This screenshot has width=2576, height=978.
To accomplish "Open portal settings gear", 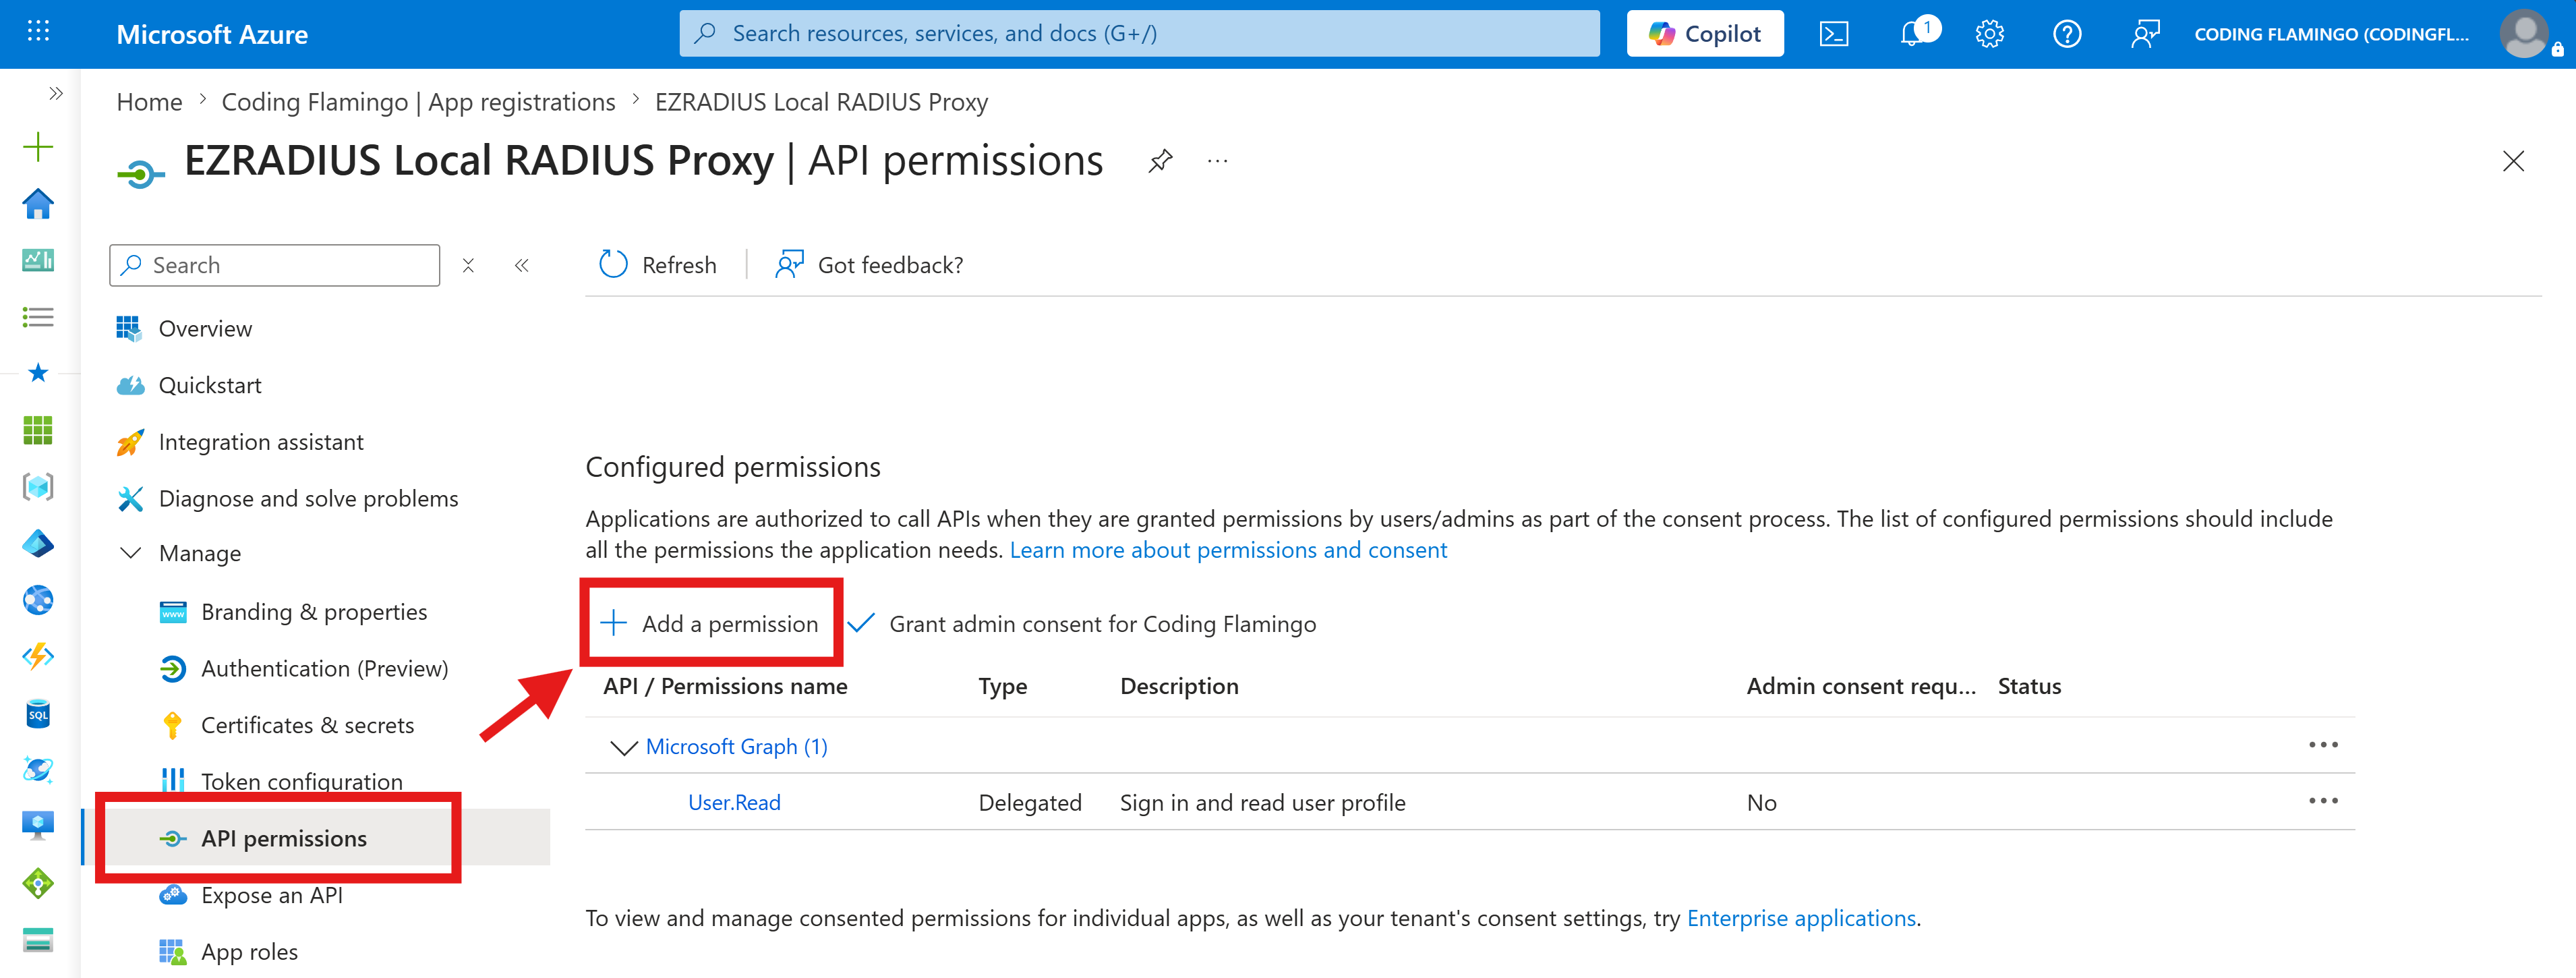I will click(1989, 34).
